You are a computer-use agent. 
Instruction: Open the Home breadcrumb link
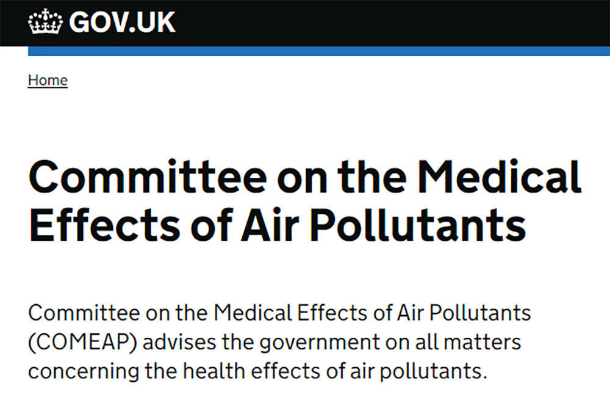tap(48, 81)
